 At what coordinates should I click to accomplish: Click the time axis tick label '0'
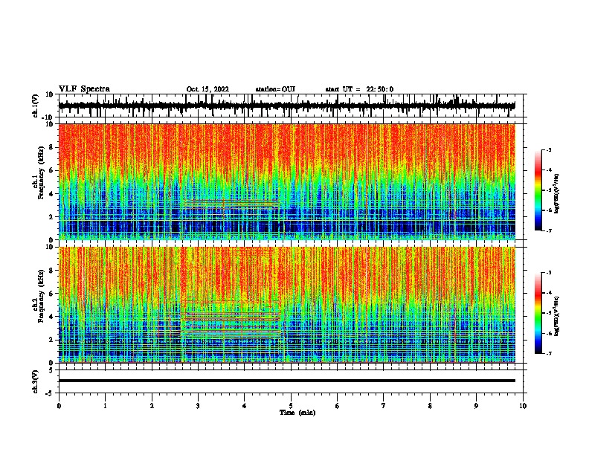59,406
